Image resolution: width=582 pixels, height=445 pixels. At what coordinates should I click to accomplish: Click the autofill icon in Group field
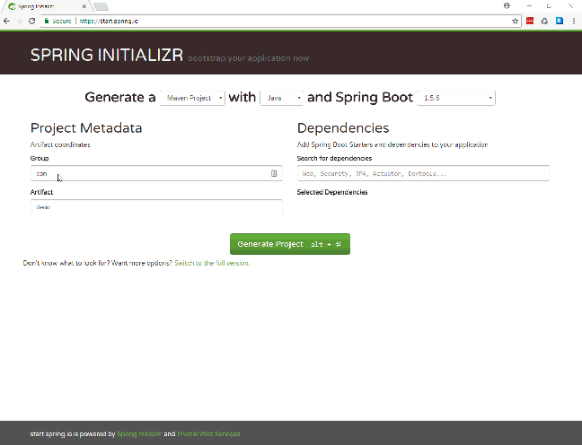pyautogui.click(x=274, y=173)
